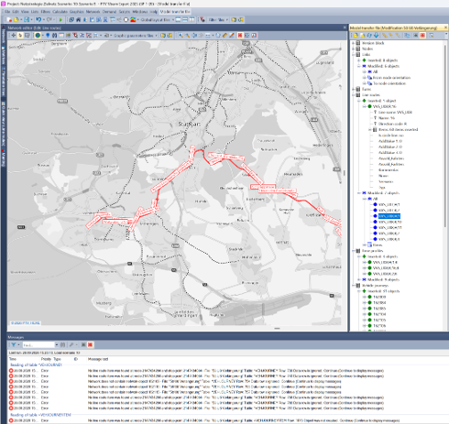
Task: Open the Demand menu
Action: coord(109,12)
